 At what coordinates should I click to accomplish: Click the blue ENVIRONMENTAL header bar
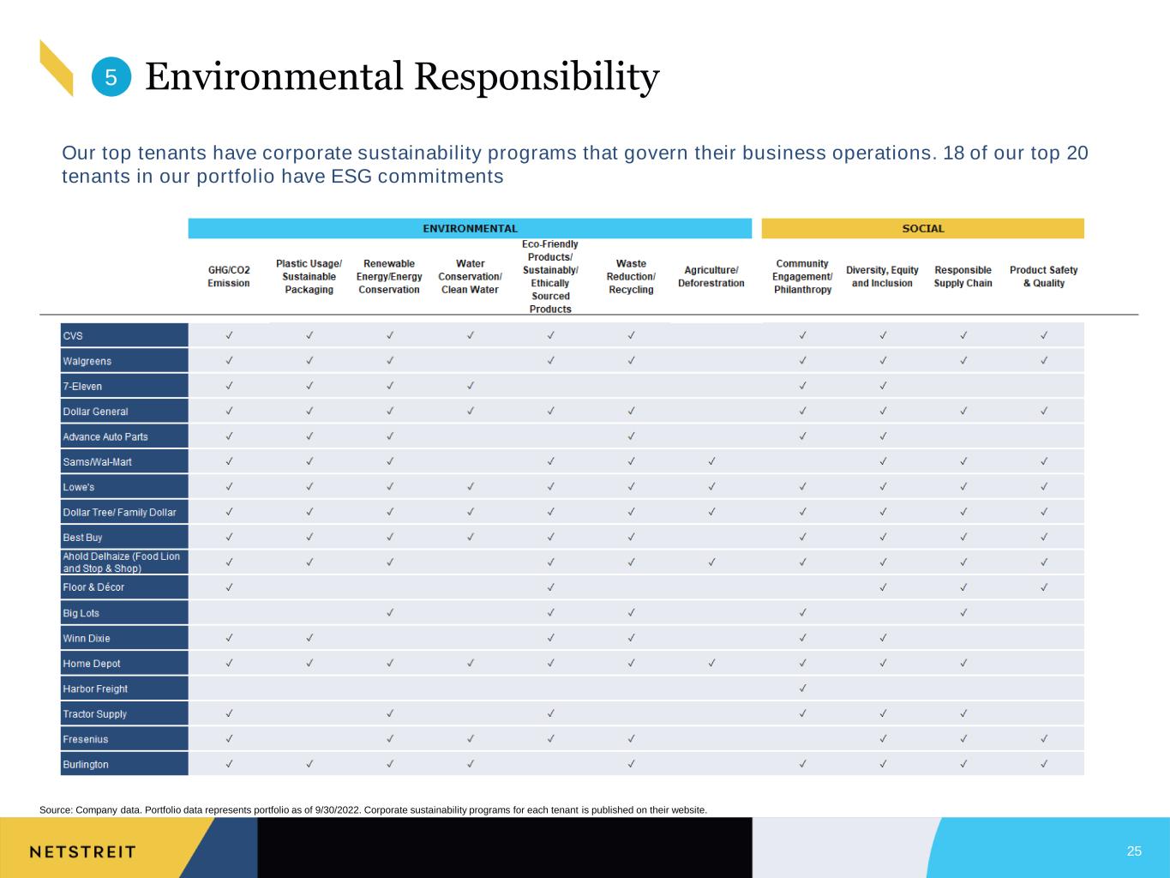pos(470,229)
